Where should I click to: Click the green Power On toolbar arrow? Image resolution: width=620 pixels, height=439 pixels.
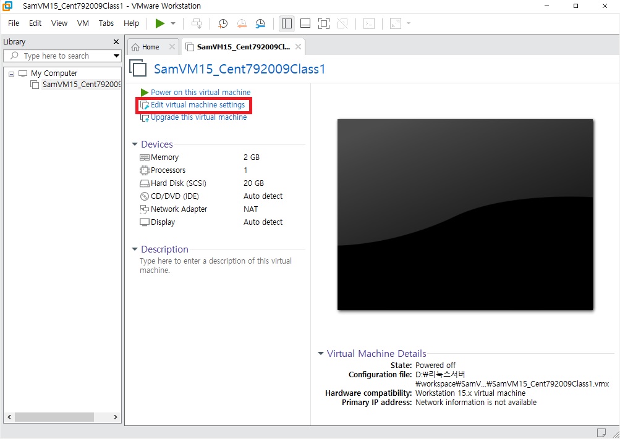[x=159, y=23]
